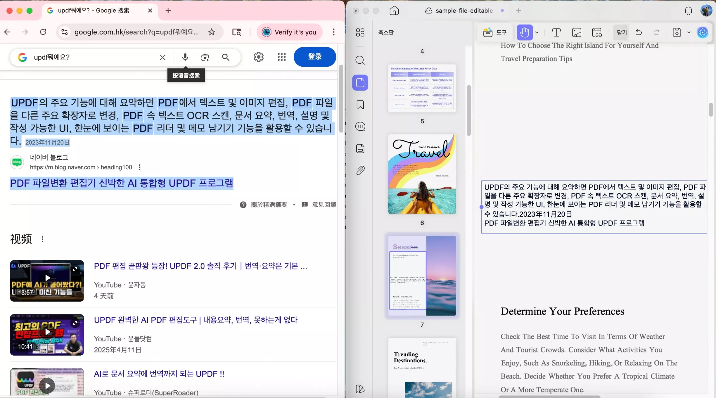The width and height of the screenshot is (716, 398).
Task: Reload the Google search page
Action: pyautogui.click(x=43, y=32)
